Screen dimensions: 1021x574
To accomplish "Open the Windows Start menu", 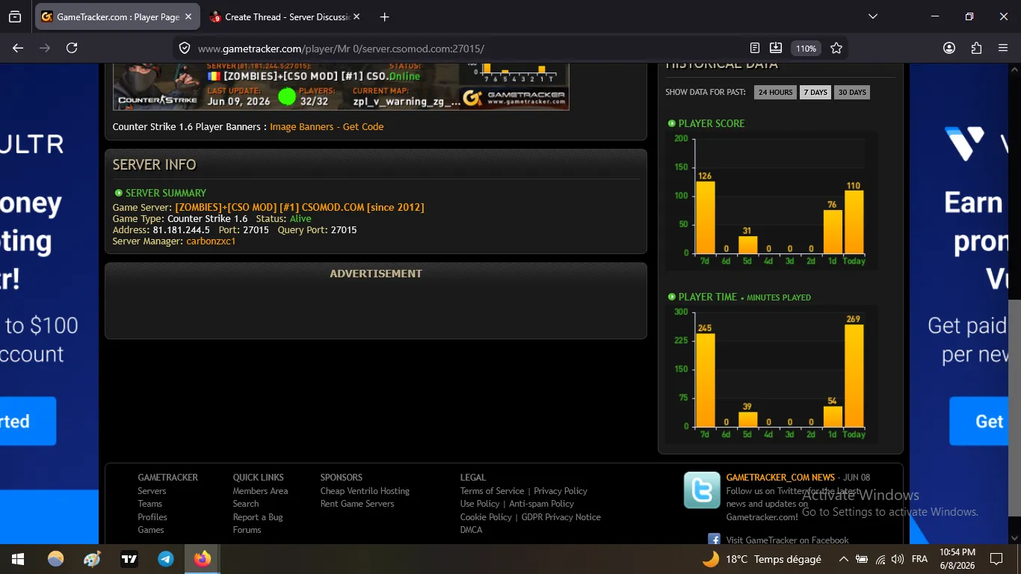I will click(18, 559).
